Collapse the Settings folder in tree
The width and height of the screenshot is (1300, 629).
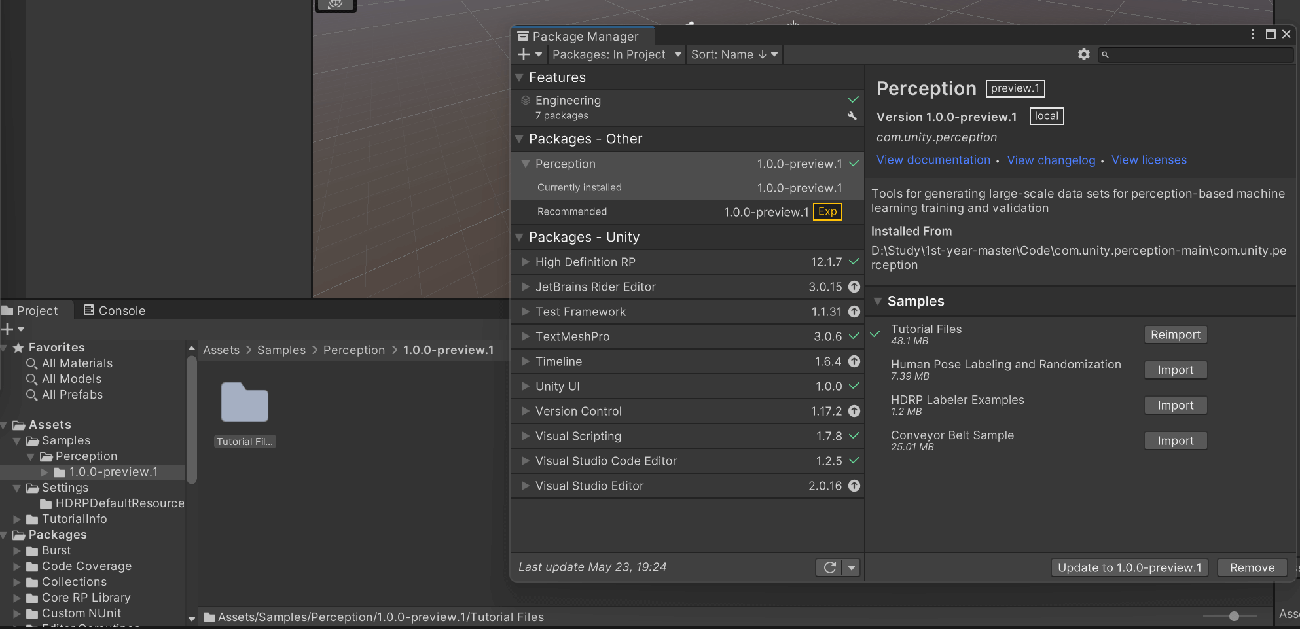17,488
